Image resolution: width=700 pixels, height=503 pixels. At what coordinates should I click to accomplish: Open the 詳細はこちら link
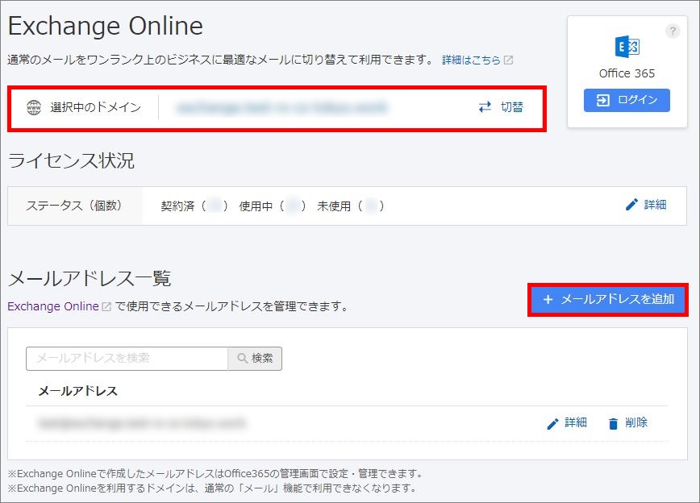pos(472,60)
